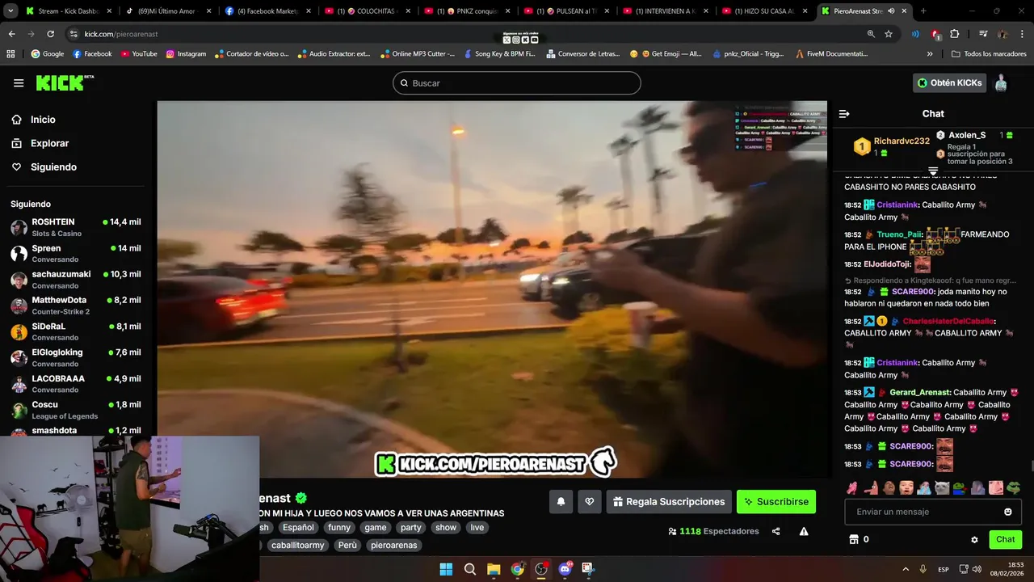1034x582 pixels.
Task: Open Discord from the taskbar
Action: 565,569
